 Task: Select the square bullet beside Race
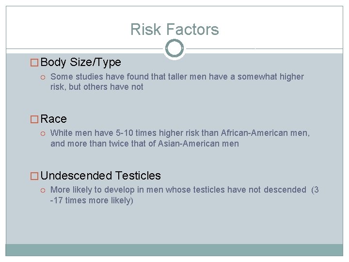34,119
